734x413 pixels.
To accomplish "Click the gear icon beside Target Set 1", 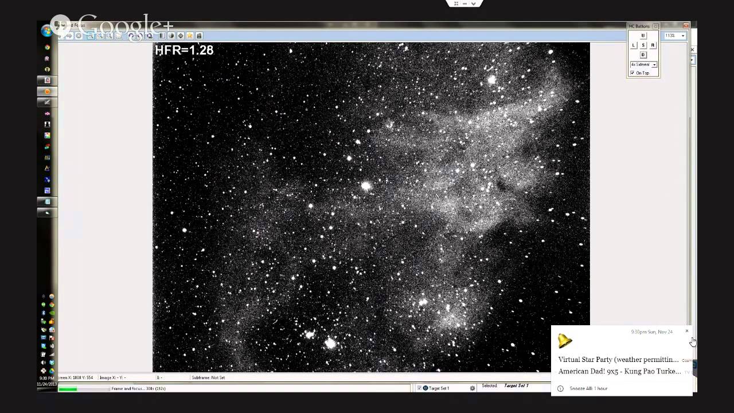I will 473,388.
